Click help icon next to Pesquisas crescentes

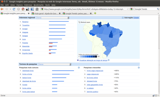point(139,68)
